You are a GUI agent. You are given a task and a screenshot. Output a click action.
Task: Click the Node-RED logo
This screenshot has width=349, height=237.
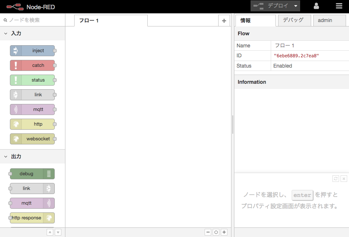pos(30,7)
